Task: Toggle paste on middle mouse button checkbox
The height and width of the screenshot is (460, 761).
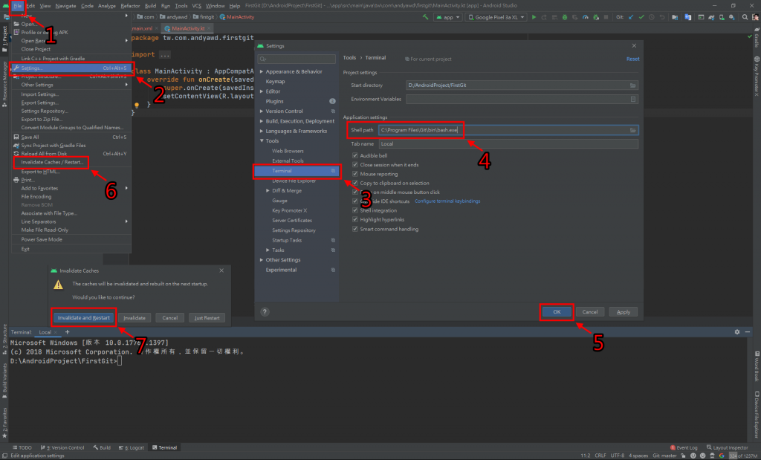Action: click(354, 192)
